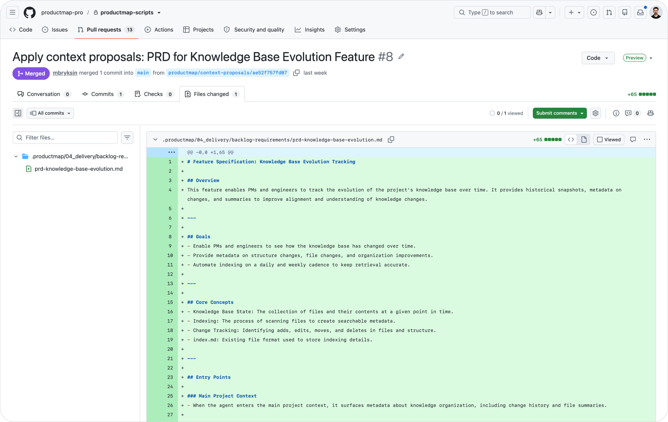This screenshot has width=668, height=422.
Task: Click the 0 / 1 viewed progress indicator
Action: point(506,113)
